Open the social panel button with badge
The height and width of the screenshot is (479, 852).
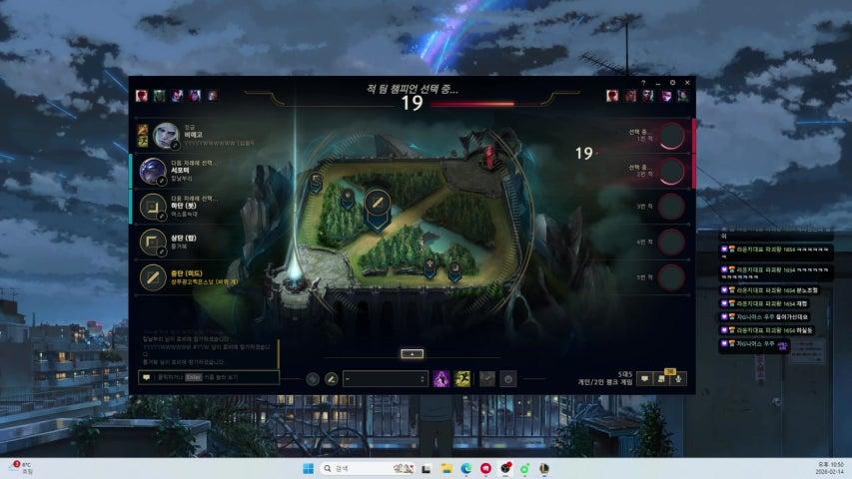pos(662,378)
